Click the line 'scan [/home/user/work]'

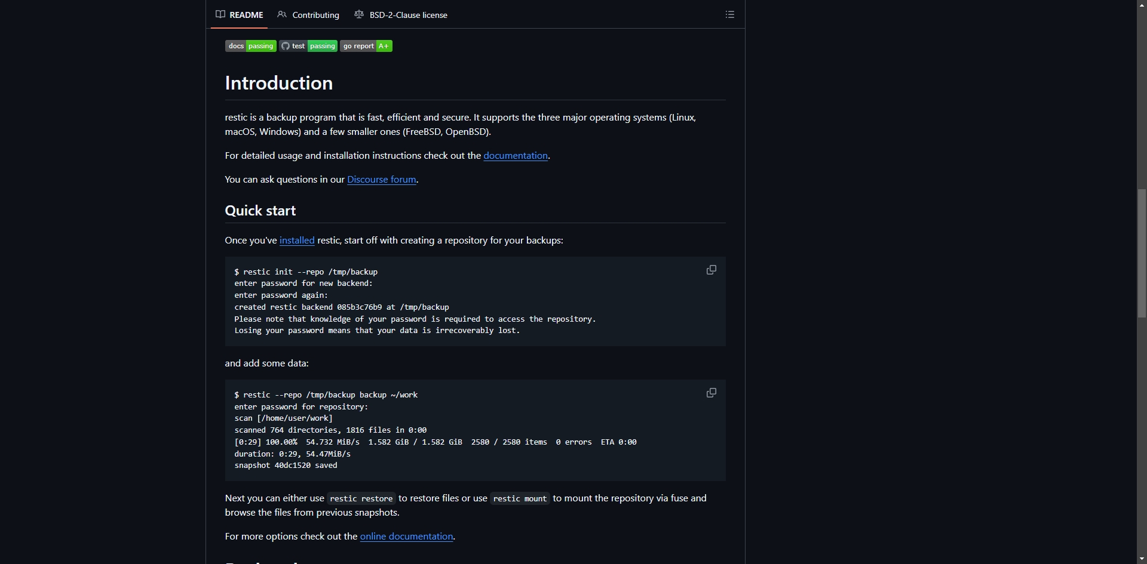[284, 418]
